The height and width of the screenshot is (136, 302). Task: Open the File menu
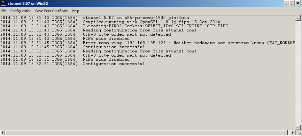[x=4, y=11]
